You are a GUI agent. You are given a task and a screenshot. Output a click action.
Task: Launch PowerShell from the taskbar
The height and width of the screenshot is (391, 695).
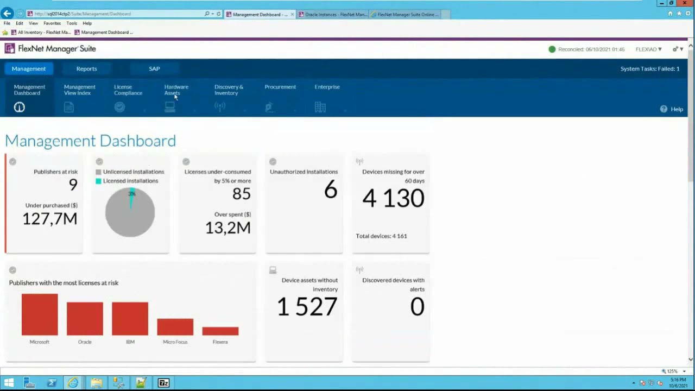52,383
